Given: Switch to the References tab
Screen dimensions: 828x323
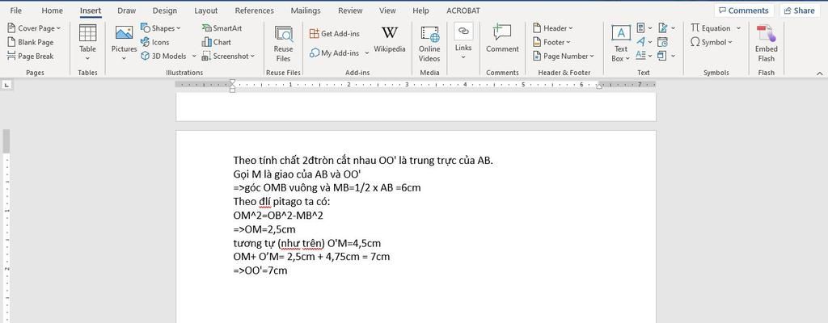Looking at the screenshot, I should pos(255,10).
